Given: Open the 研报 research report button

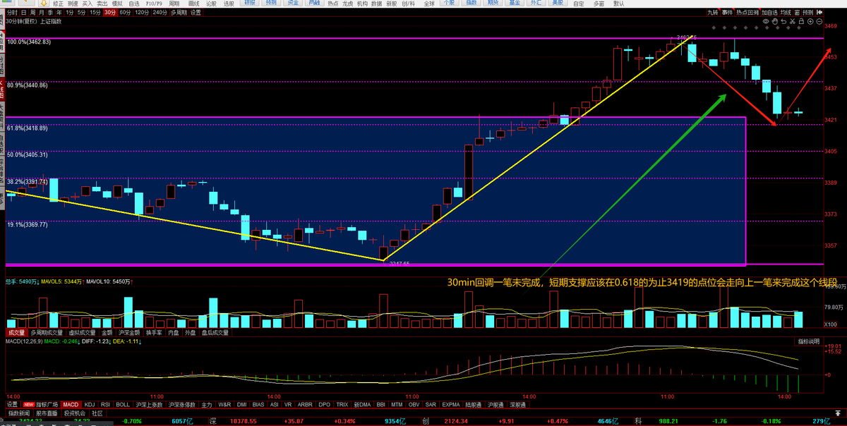Looking at the screenshot, I should coord(249,3).
